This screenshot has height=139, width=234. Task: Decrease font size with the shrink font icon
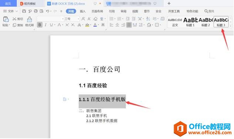(x=89, y=19)
